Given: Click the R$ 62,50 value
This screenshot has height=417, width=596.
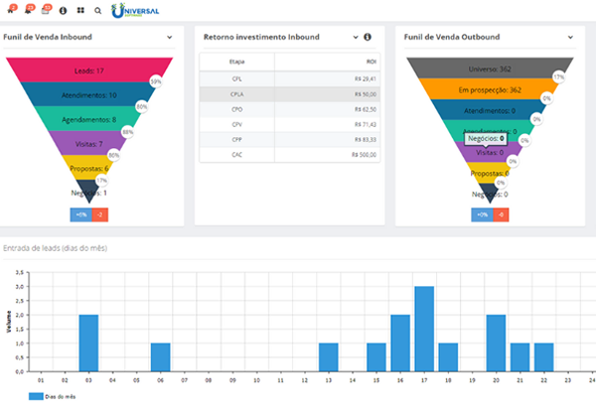Looking at the screenshot, I should [x=366, y=109].
